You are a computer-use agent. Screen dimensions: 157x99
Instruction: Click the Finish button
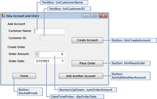click(x=24, y=76)
